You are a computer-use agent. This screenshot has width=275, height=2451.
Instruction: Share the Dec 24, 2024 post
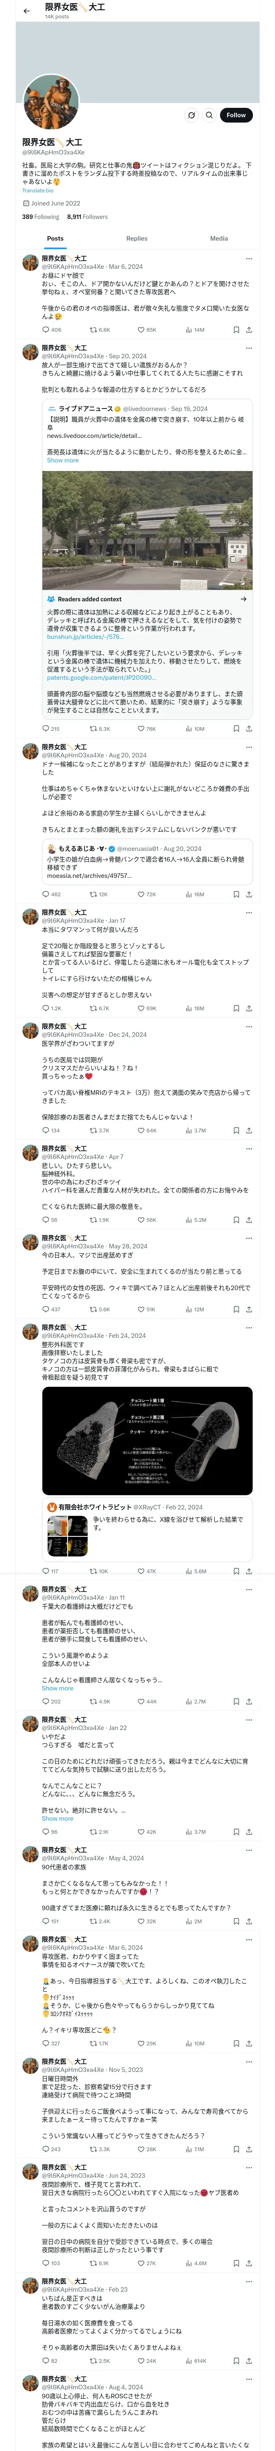[249, 1130]
